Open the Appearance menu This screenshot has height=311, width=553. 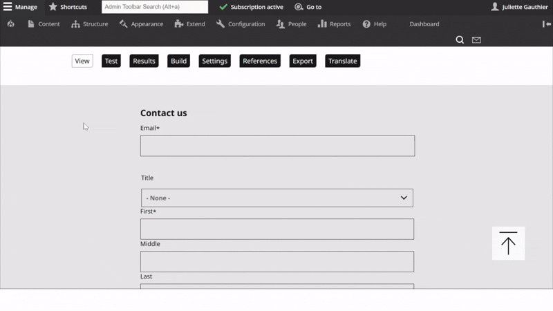(141, 23)
